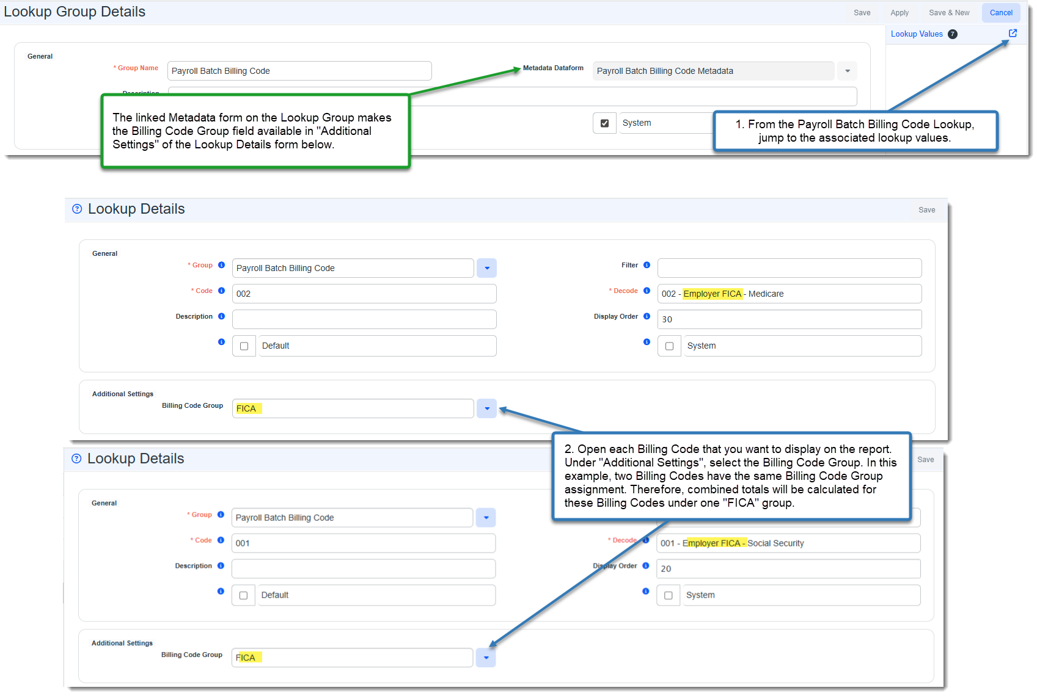Open the Lookup Values tab

[x=916, y=34]
